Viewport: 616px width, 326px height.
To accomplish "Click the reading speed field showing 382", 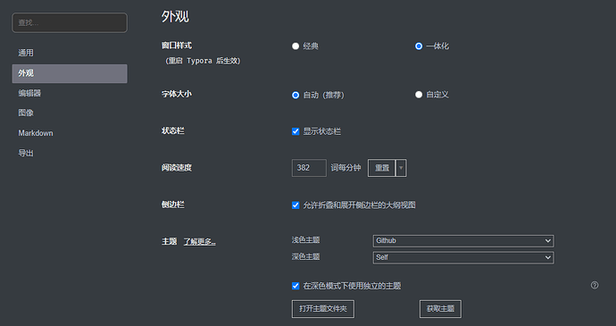I will click(x=309, y=168).
